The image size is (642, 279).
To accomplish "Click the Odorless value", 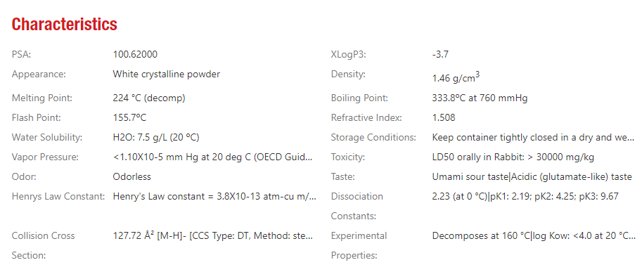I will pos(131,176).
